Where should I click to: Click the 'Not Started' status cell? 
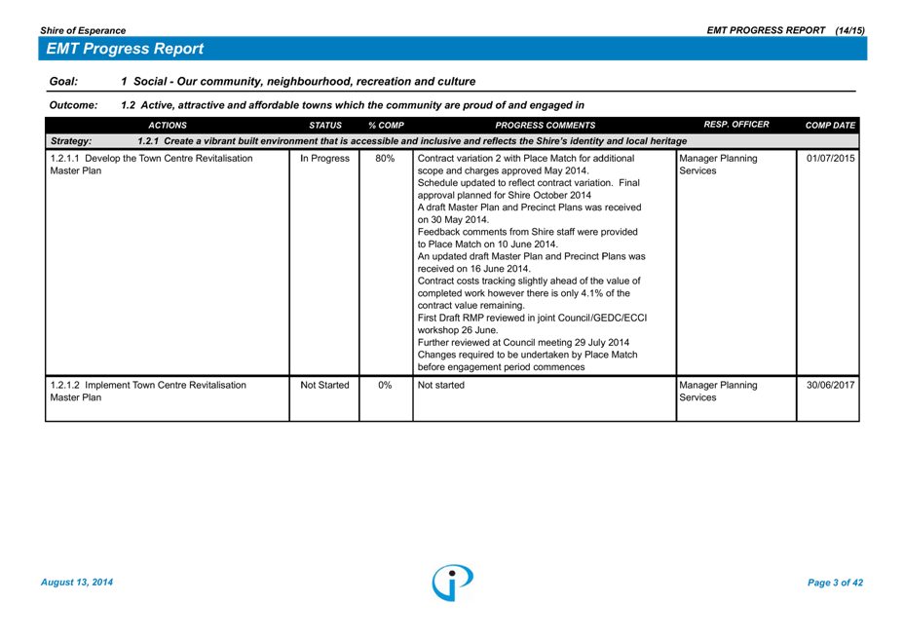(x=324, y=385)
